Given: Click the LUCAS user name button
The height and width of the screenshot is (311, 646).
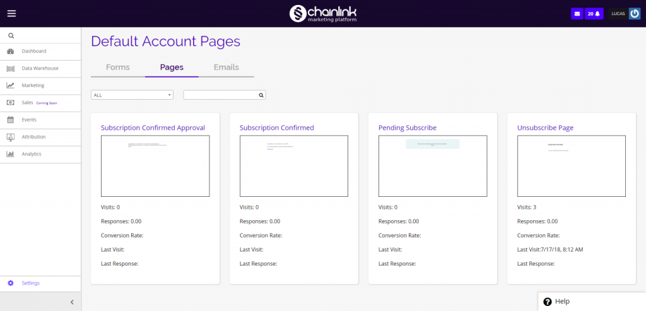Looking at the screenshot, I should click(618, 14).
